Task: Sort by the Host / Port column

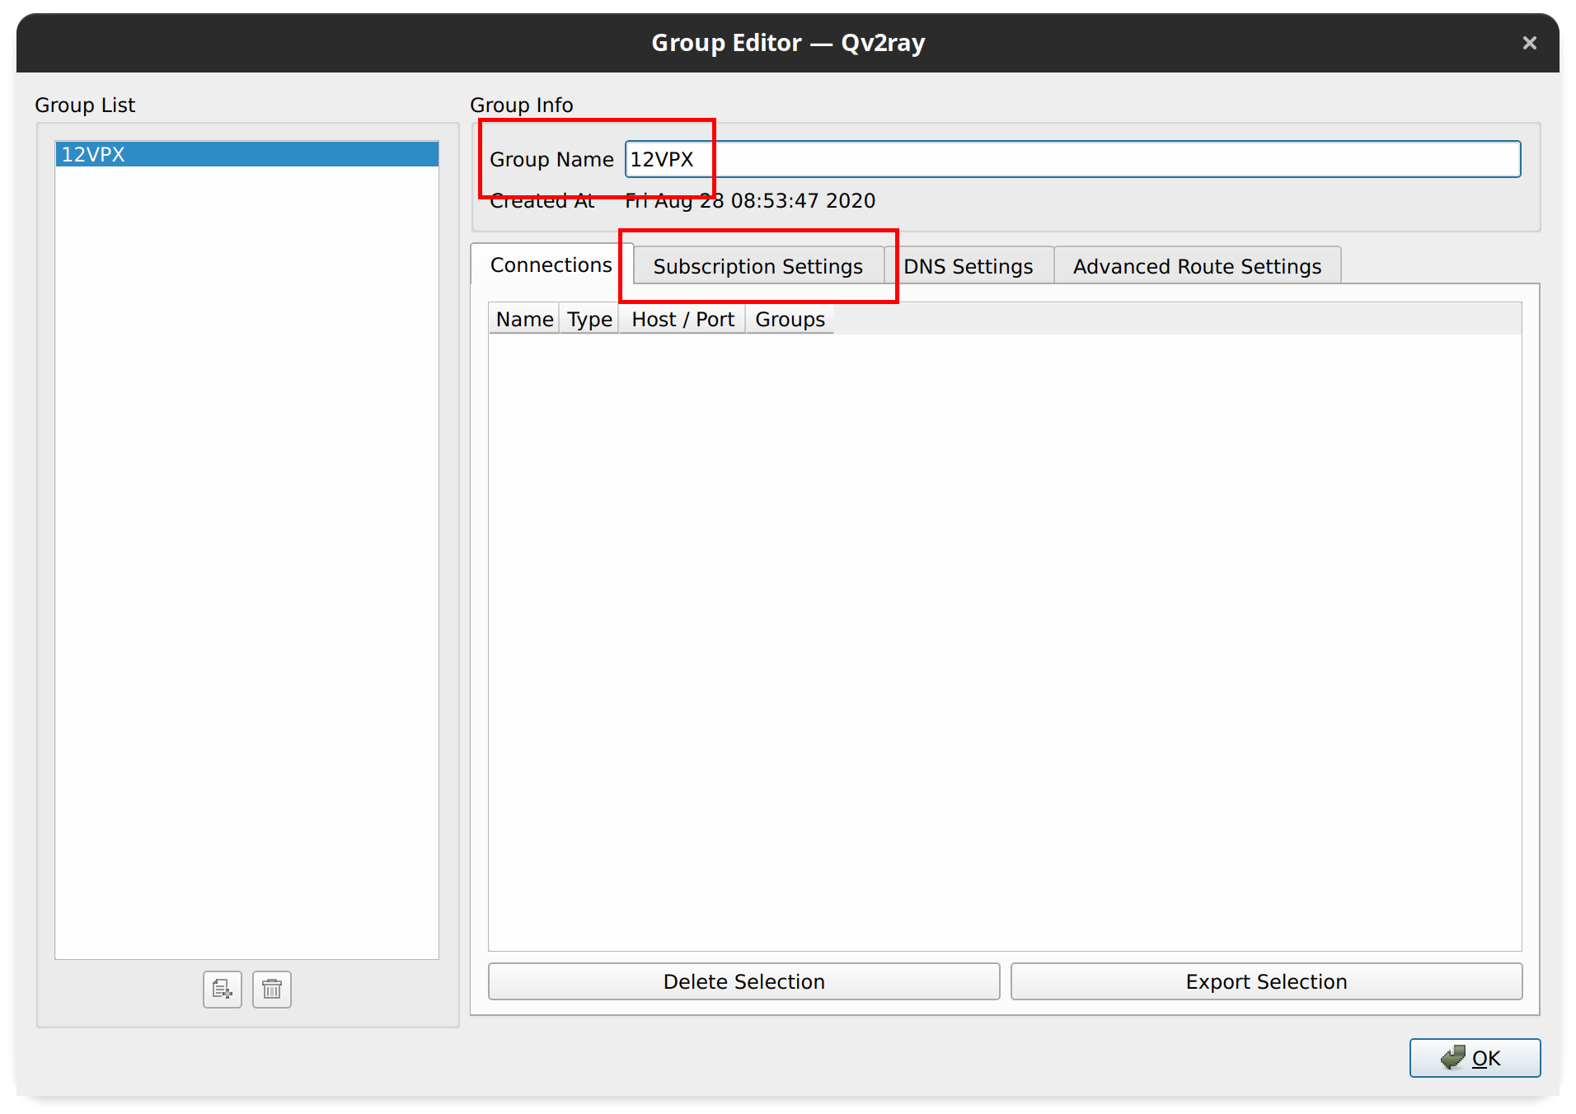Action: [682, 320]
